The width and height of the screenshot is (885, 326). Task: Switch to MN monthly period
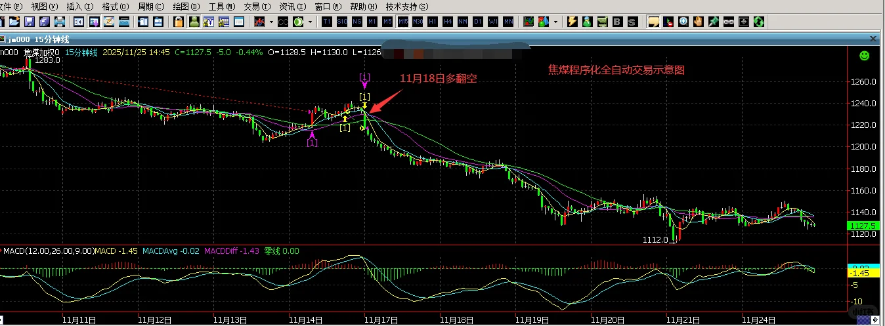click(x=508, y=22)
